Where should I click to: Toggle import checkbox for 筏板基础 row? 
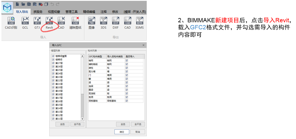pos(127,101)
